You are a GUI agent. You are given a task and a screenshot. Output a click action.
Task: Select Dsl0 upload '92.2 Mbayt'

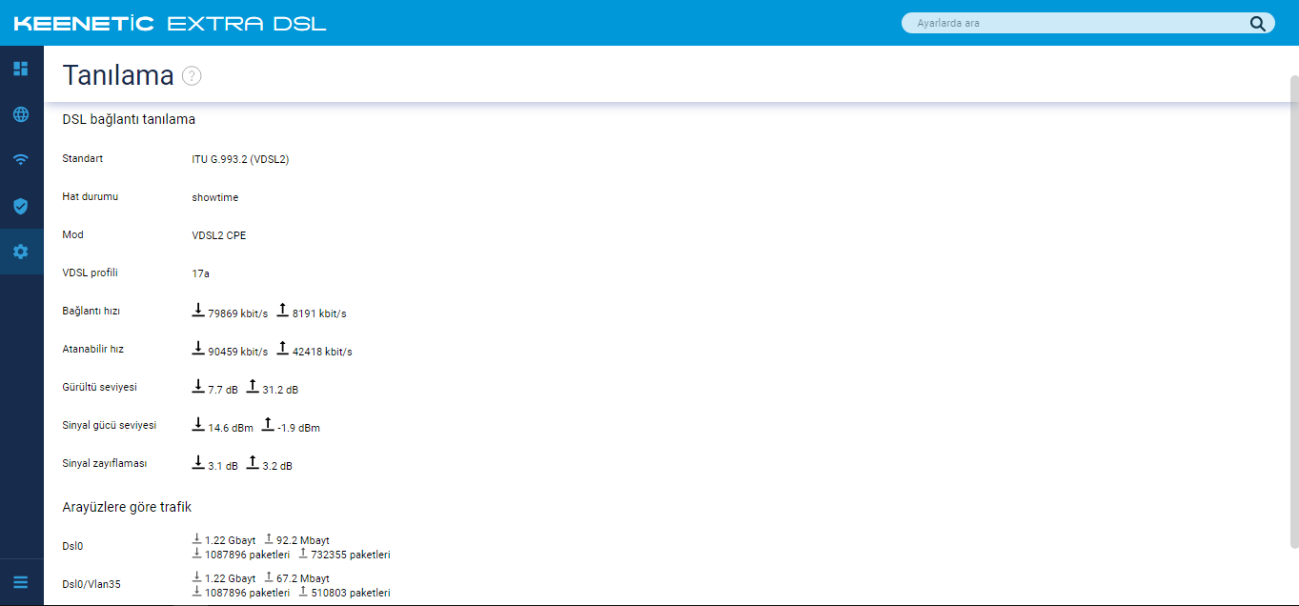click(303, 540)
